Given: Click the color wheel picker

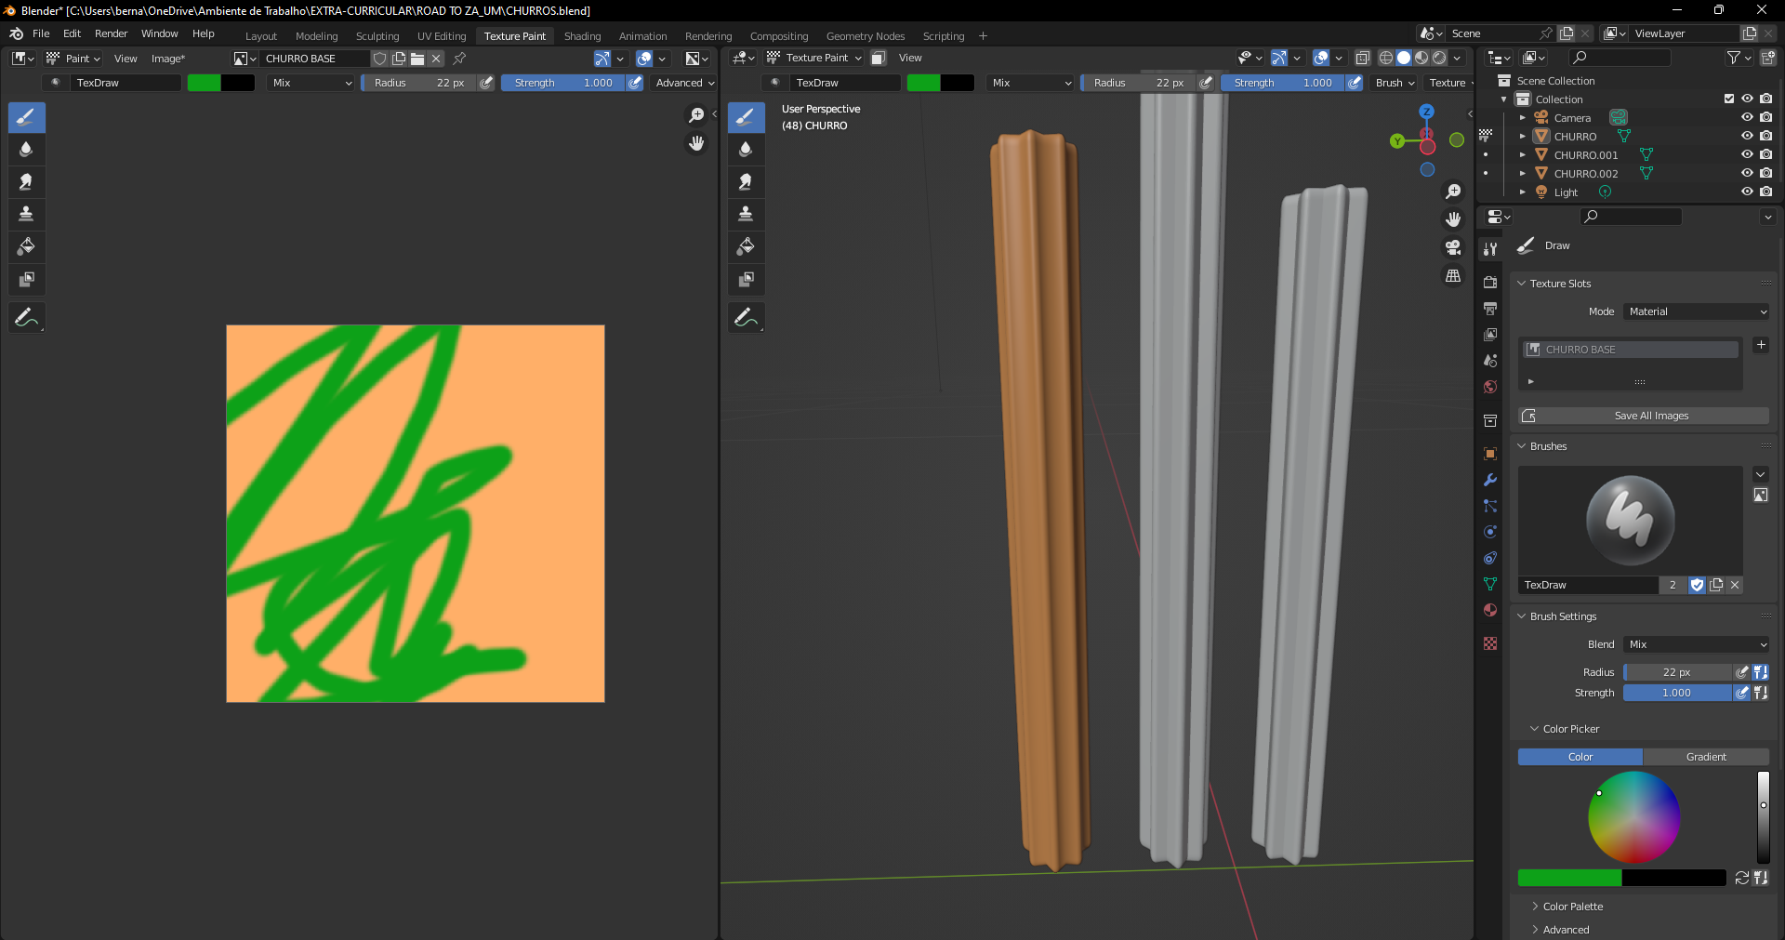Looking at the screenshot, I should [x=1633, y=817].
